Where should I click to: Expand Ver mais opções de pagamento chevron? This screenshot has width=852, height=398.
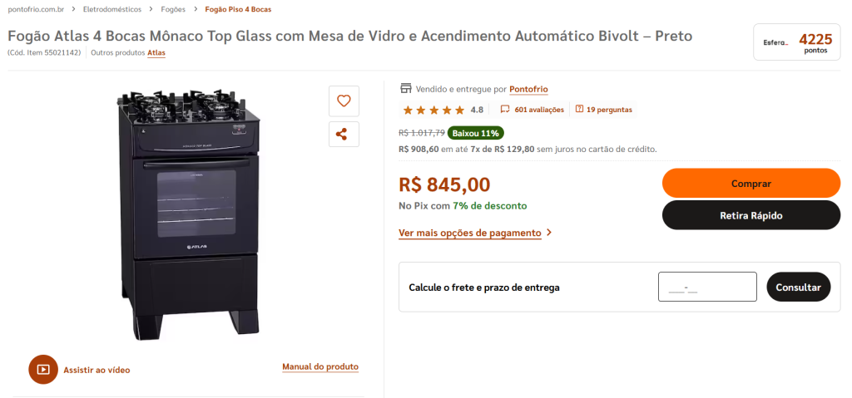(549, 233)
